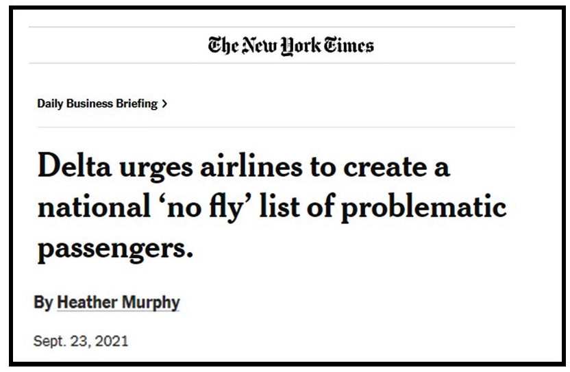This screenshot has width=570, height=372.
Task: Click the Sept. 23, 2021 publication date
Action: [x=80, y=340]
